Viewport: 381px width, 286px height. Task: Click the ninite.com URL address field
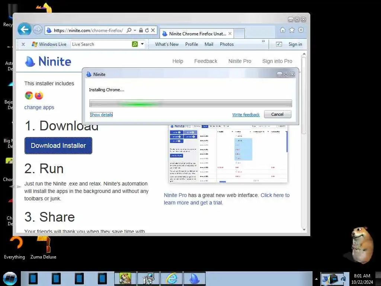click(89, 30)
